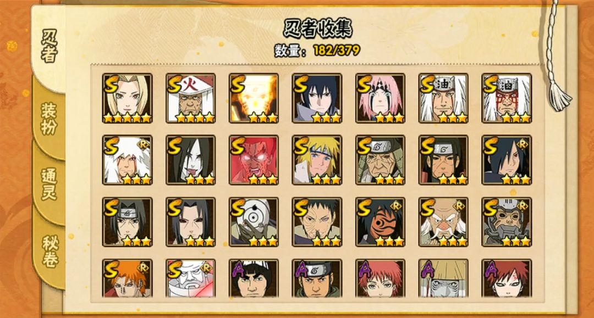This screenshot has height=318, width=594.
Task: Pick the orange swirl-masked Obito portrait
Action: (381, 222)
